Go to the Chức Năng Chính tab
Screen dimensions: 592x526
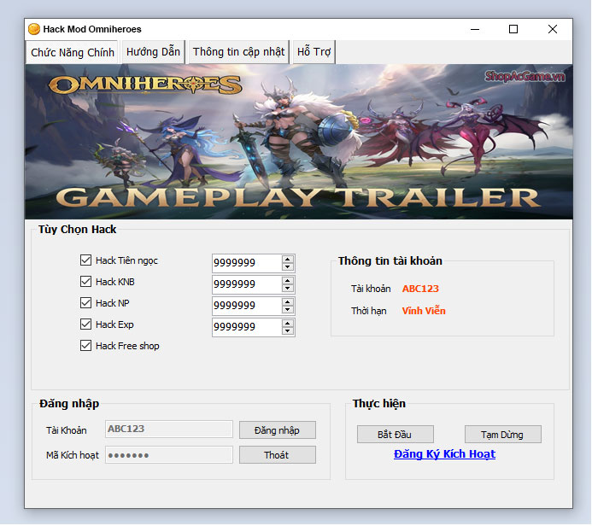click(73, 52)
